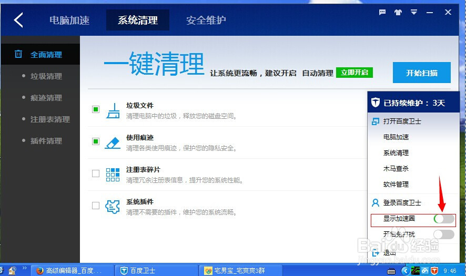Choose 系统清理 from tray menu

396,152
